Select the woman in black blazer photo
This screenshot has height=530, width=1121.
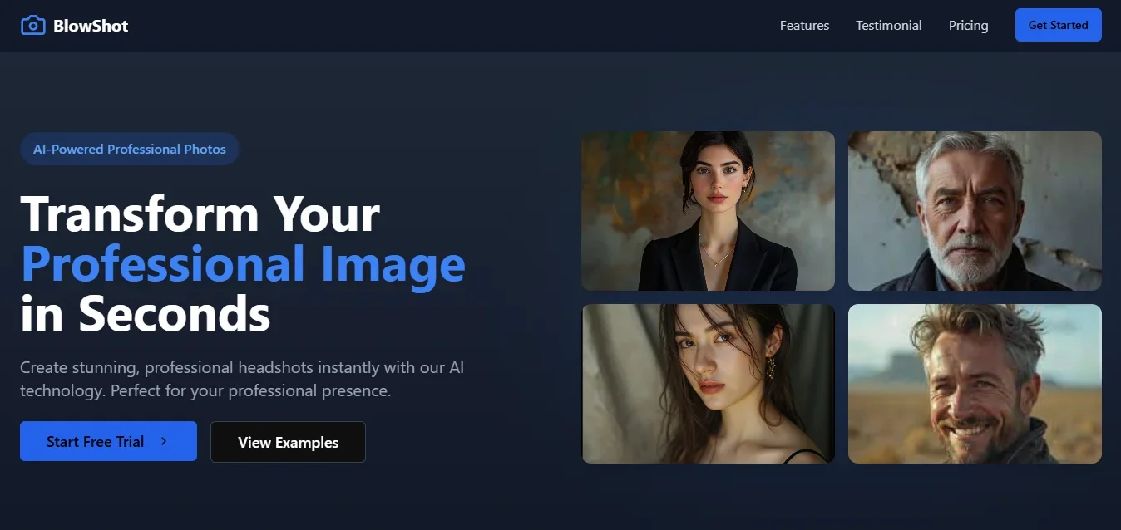(x=708, y=211)
